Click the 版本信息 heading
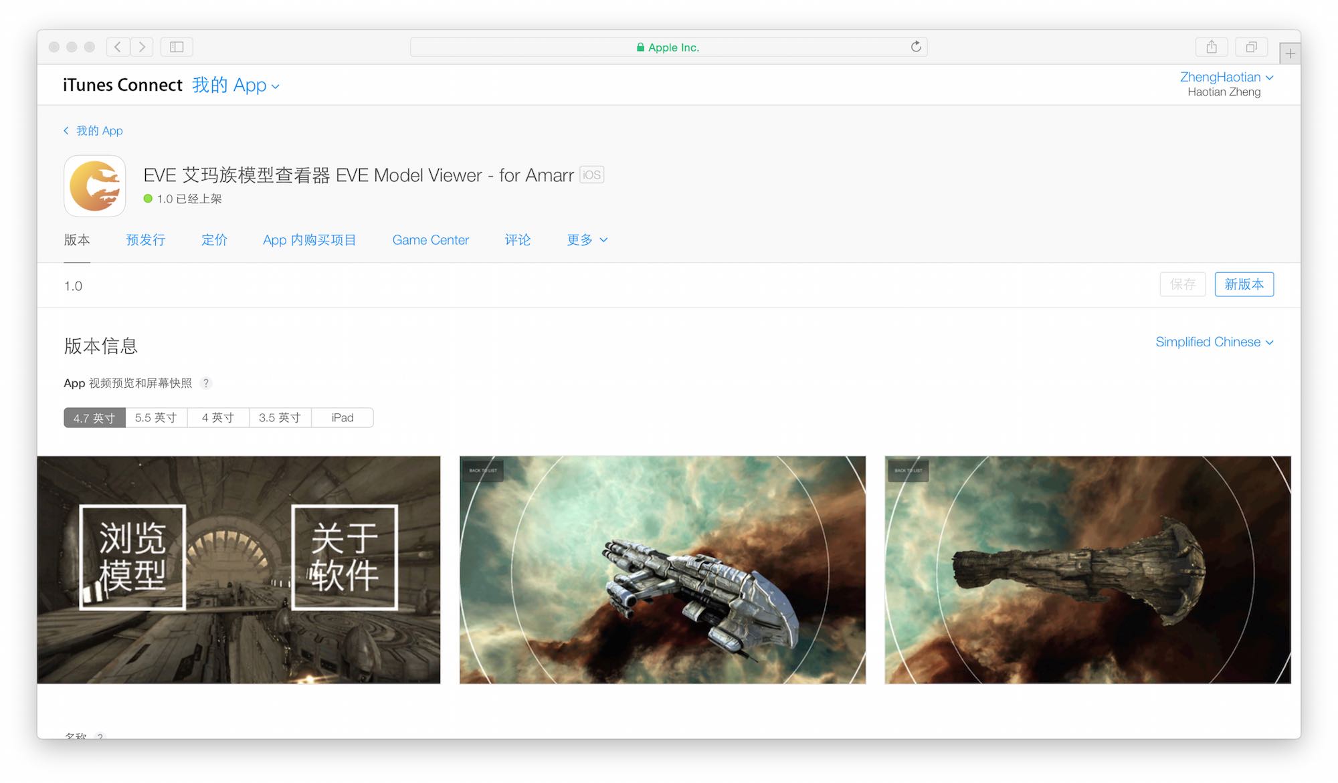Screen dimensions: 1338x783 click(x=100, y=346)
